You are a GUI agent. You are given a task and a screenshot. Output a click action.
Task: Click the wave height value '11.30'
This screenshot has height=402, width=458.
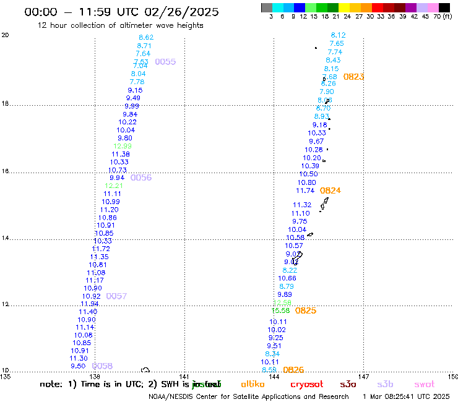tap(79, 358)
